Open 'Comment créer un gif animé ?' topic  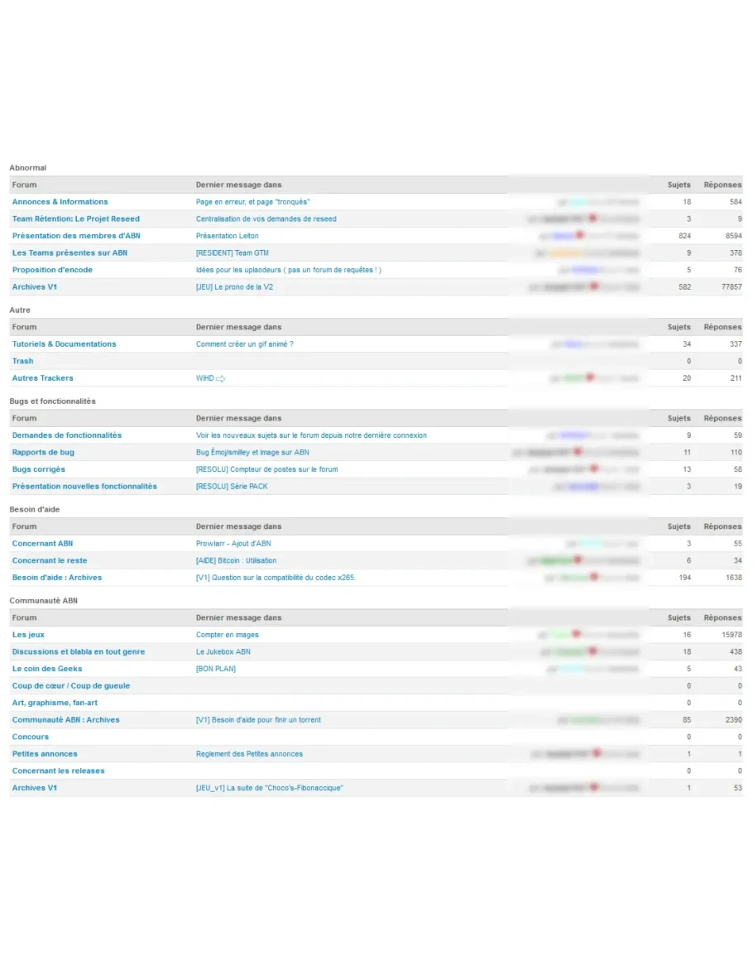(x=244, y=344)
